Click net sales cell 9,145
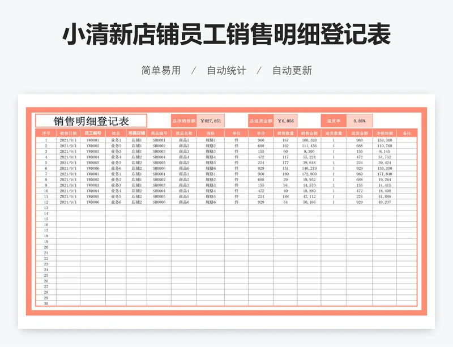The height and width of the screenshot is (347, 453). [x=384, y=151]
